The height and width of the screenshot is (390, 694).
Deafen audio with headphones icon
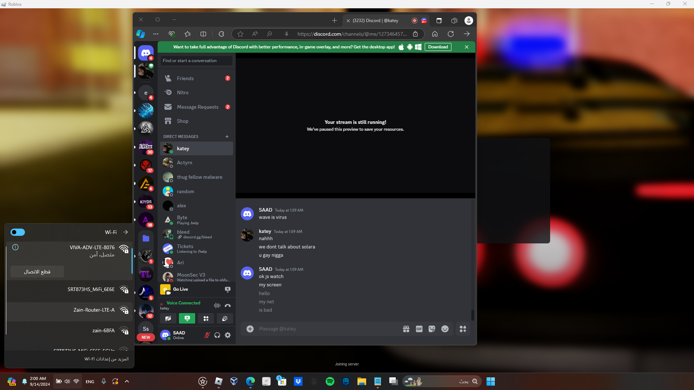pyautogui.click(x=217, y=335)
